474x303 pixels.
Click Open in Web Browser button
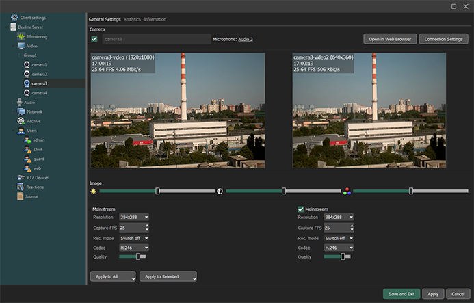[390, 39]
